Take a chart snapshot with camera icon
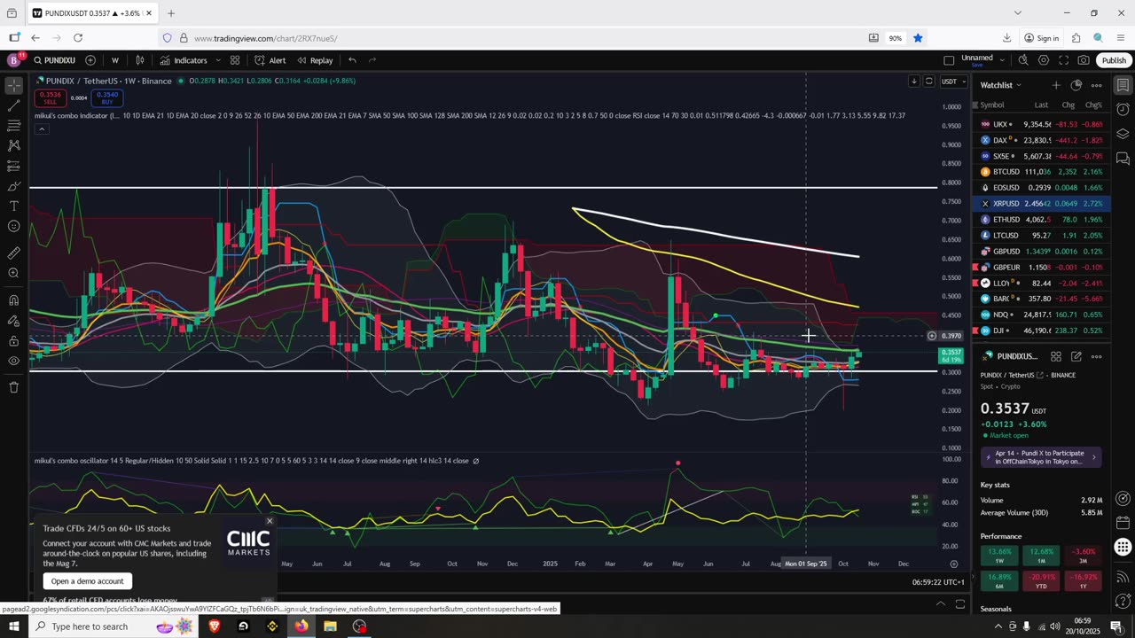The image size is (1135, 638). tap(1084, 60)
